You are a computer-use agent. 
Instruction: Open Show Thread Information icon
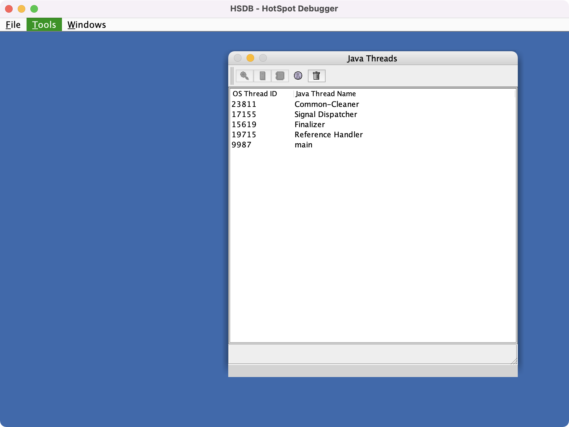tap(298, 76)
